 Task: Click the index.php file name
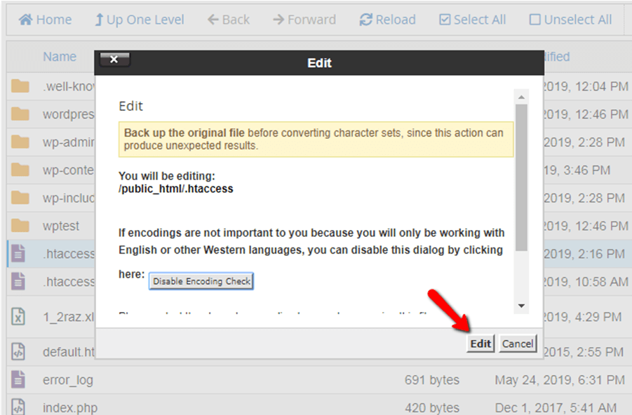[69, 408]
